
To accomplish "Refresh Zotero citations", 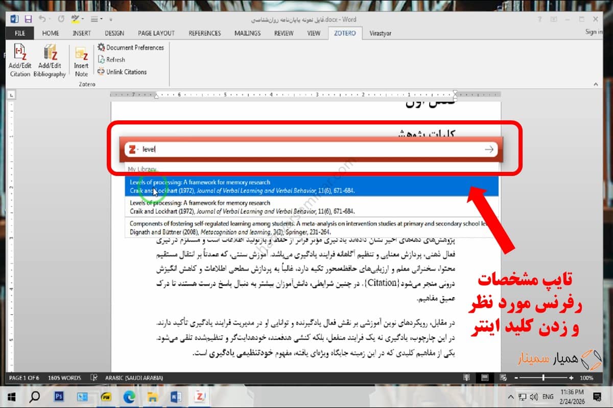I will tap(111, 60).
